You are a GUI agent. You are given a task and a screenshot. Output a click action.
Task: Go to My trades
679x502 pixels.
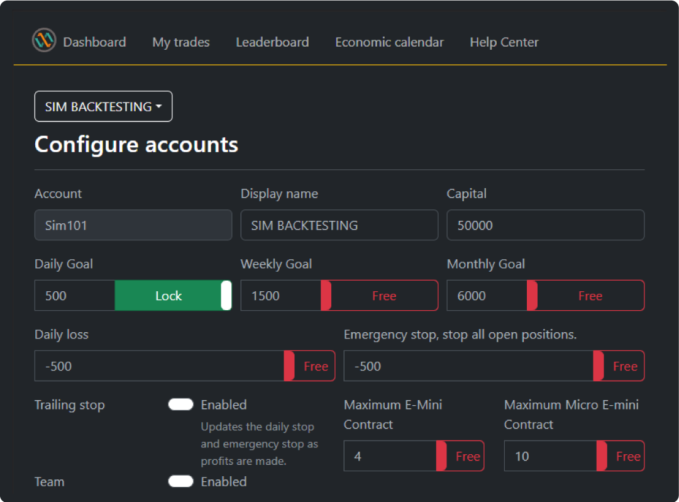[x=181, y=42]
